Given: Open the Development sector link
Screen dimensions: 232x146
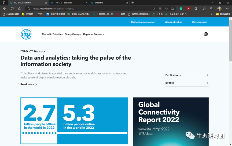Looking at the screenshot, I should point(200,22).
